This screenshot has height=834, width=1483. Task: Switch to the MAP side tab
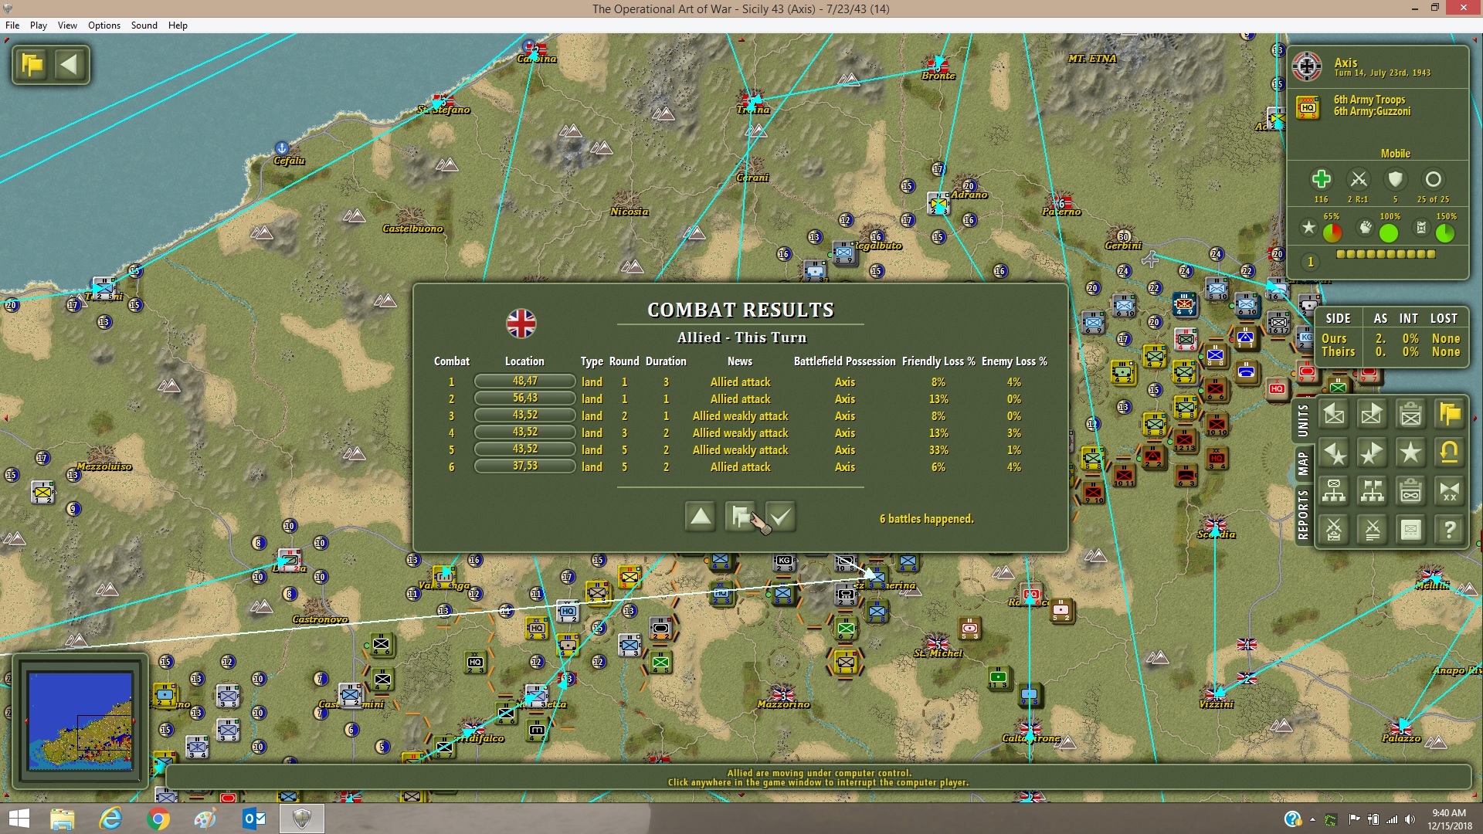tap(1303, 463)
